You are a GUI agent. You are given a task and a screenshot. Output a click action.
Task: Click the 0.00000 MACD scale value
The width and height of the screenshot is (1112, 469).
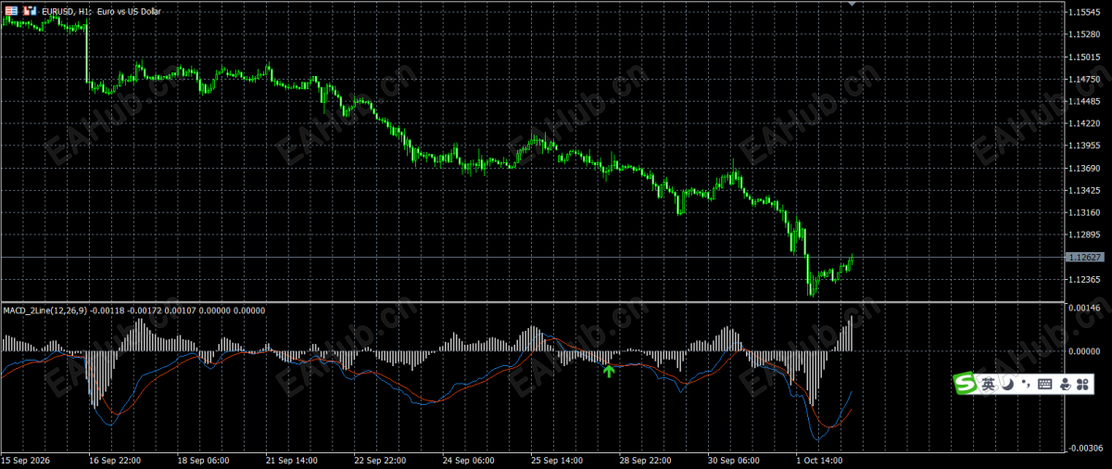[1082, 351]
